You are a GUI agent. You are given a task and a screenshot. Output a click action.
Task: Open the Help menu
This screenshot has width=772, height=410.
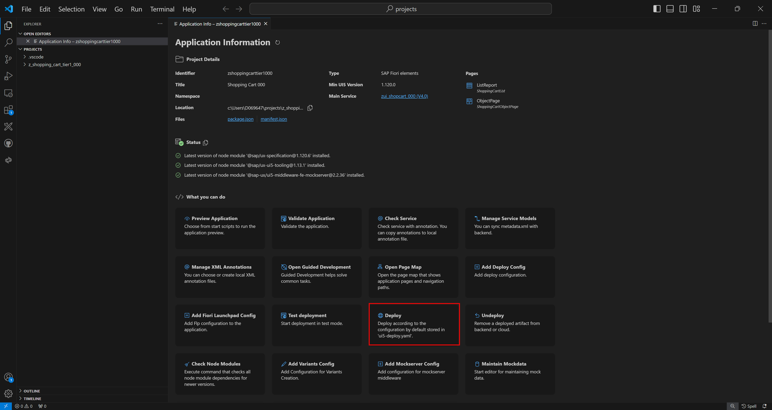pyautogui.click(x=189, y=9)
